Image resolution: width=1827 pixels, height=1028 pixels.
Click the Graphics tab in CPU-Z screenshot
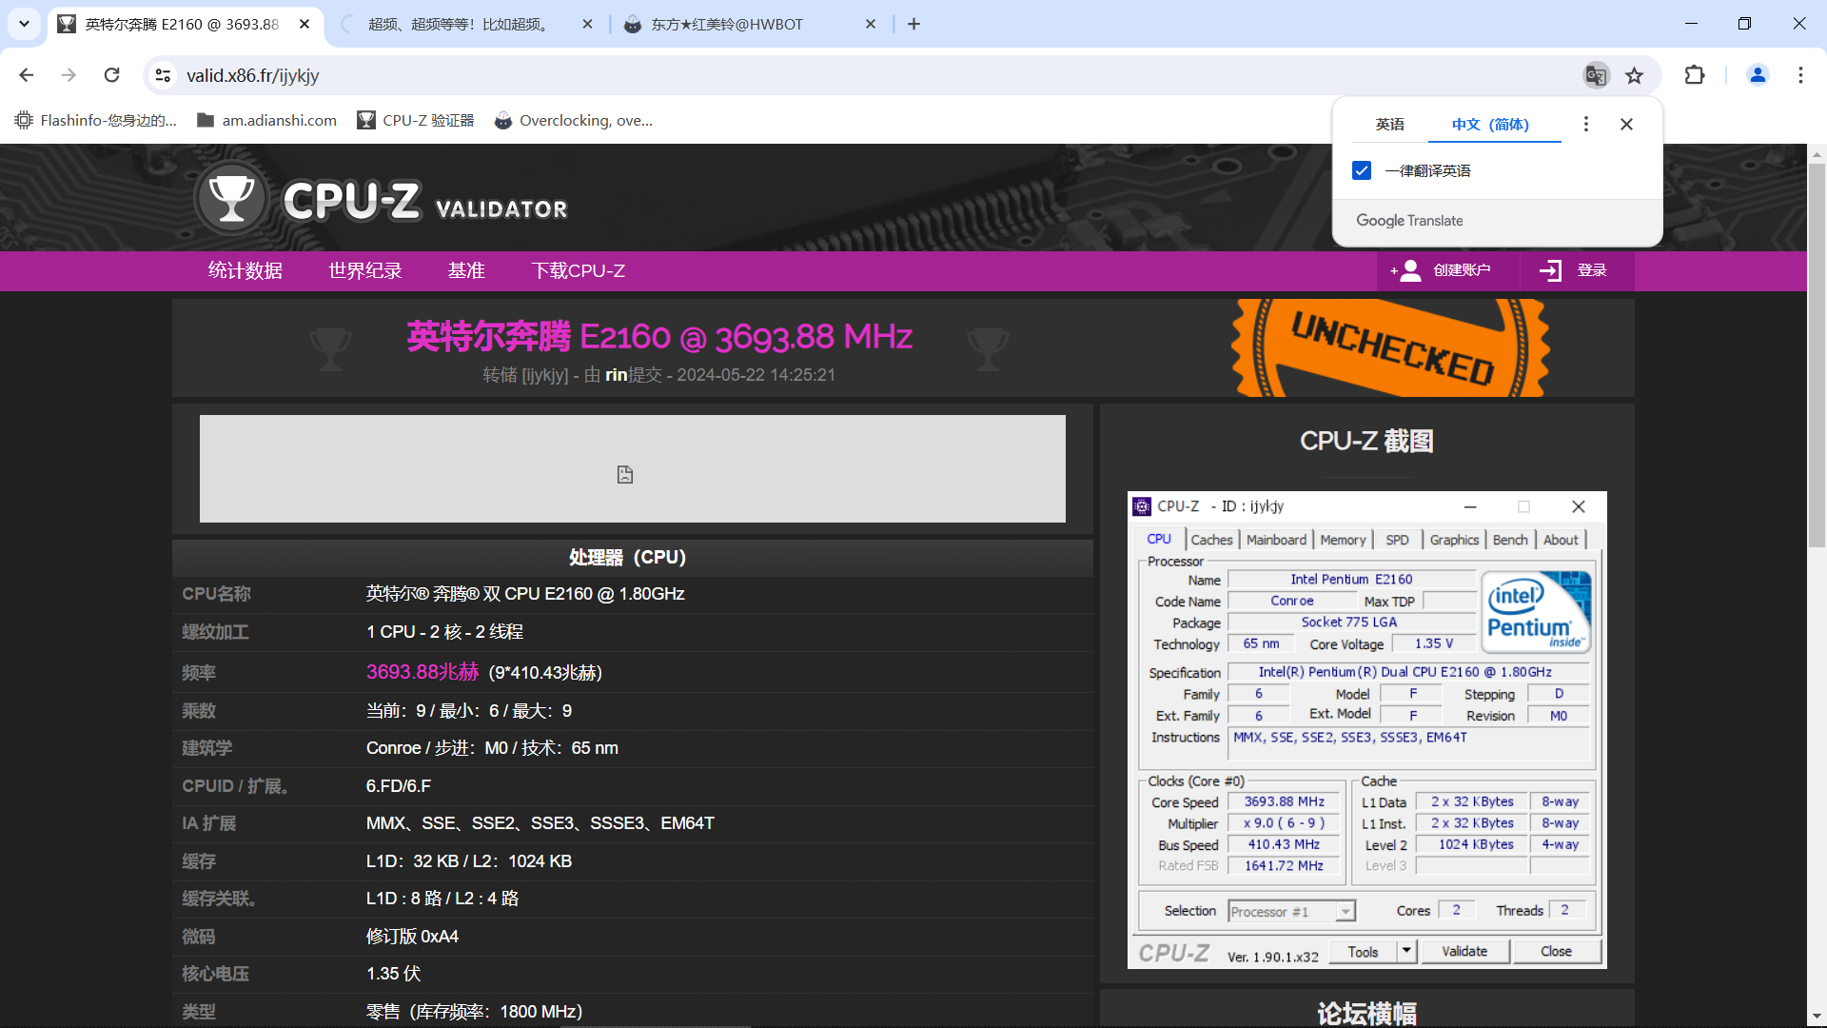tap(1454, 540)
